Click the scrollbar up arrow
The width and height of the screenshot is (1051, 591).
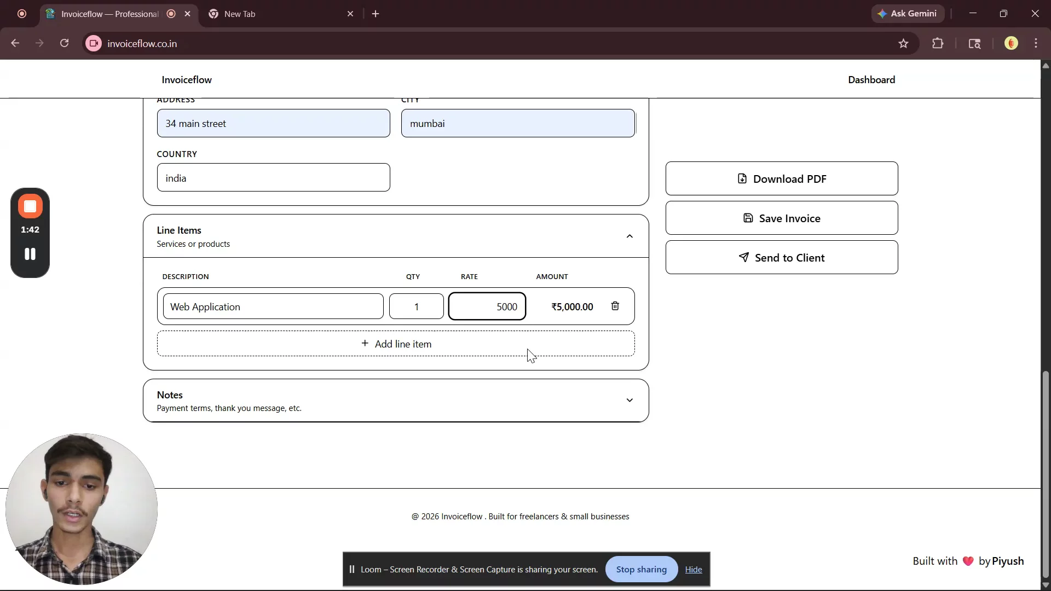coord(1046,66)
